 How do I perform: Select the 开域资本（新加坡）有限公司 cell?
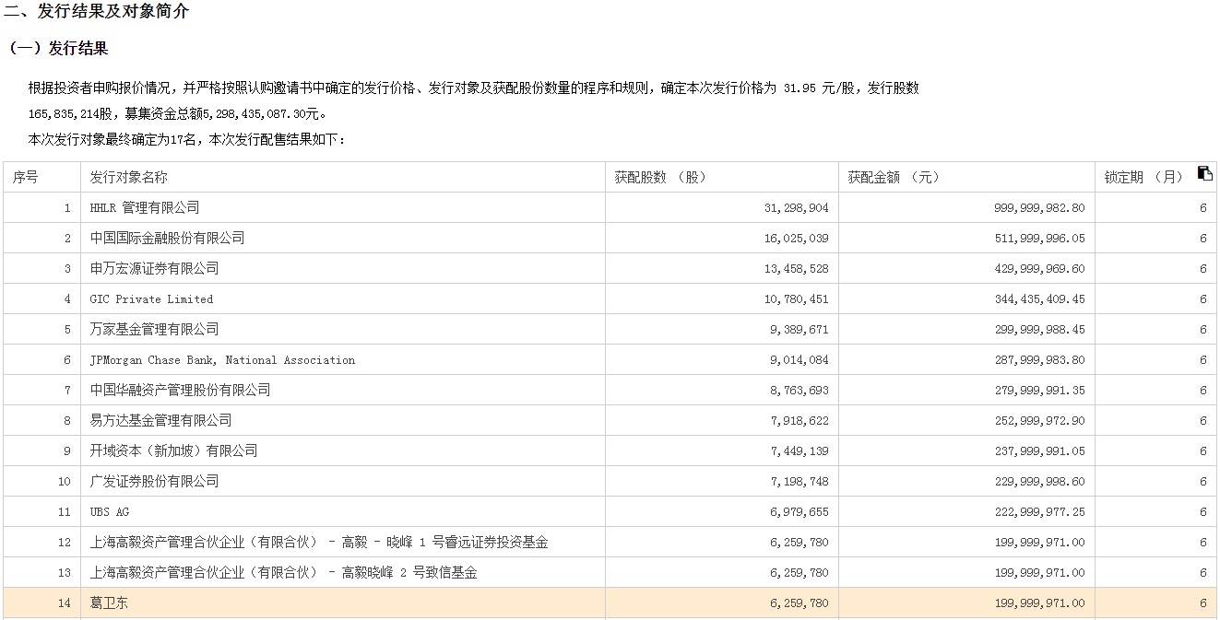343,451
